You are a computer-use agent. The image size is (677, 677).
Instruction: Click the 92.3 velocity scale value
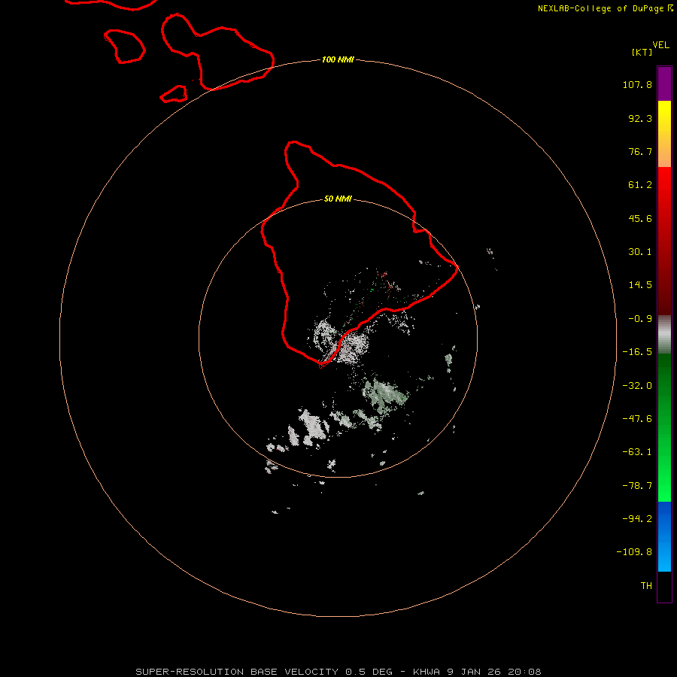[640, 118]
